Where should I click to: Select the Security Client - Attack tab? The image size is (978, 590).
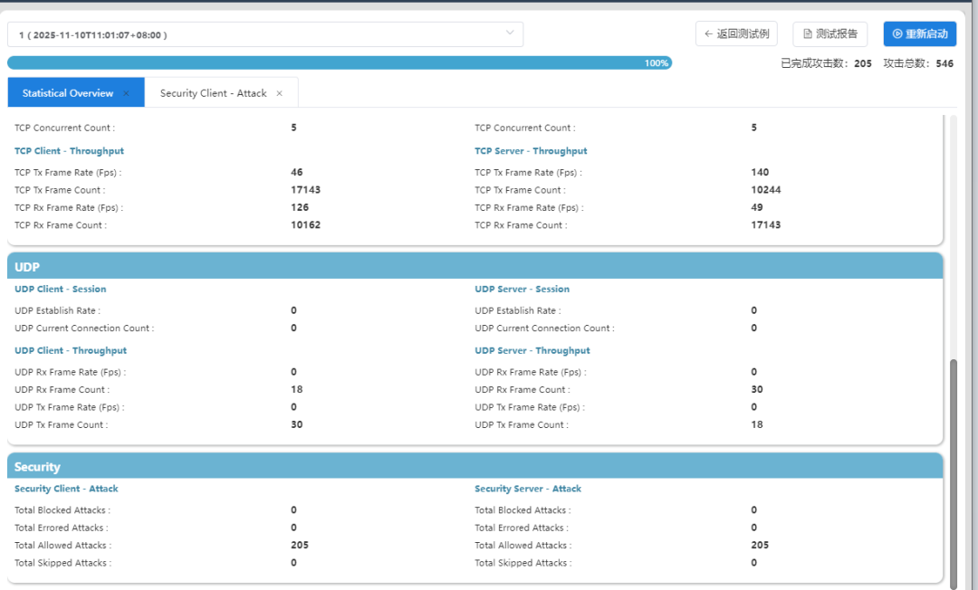213,93
